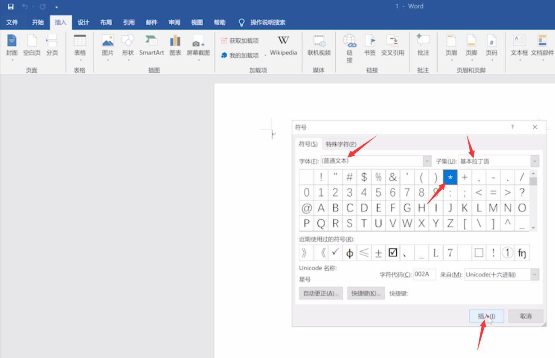Click the Insert (插入) button in dialog
The height and width of the screenshot is (358, 555).
pyautogui.click(x=486, y=316)
